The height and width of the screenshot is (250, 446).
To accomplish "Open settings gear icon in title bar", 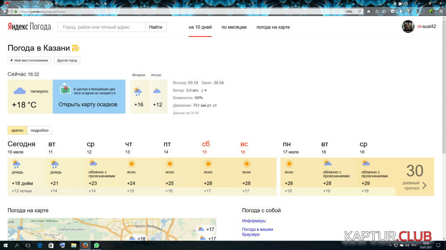I will (x=395, y=4).
